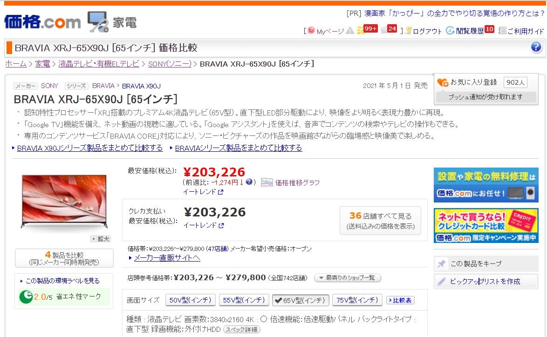The width and height of the screenshot is (547, 337).
Task: Click the ご利用ガイド document icon
Action: point(502,31)
